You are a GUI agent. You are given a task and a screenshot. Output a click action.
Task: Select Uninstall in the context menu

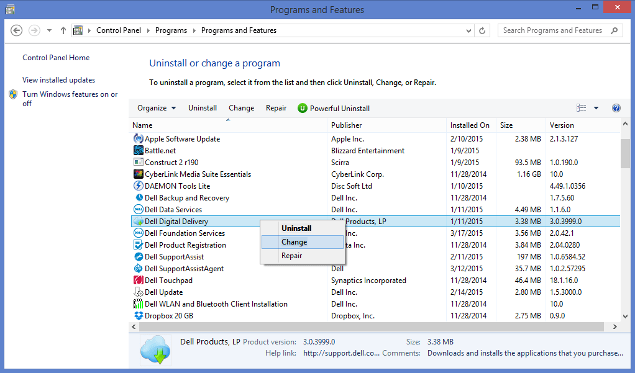296,228
